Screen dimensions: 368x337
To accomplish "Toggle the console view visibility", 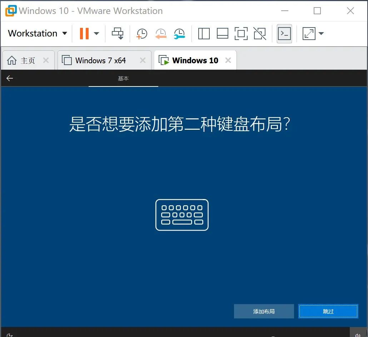I will point(284,33).
